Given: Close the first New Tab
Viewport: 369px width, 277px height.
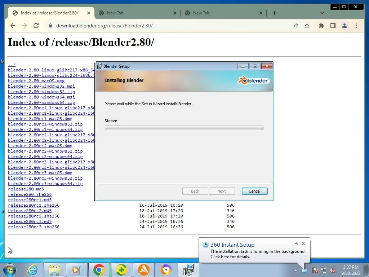Looking at the screenshot, I should pyautogui.click(x=175, y=13).
